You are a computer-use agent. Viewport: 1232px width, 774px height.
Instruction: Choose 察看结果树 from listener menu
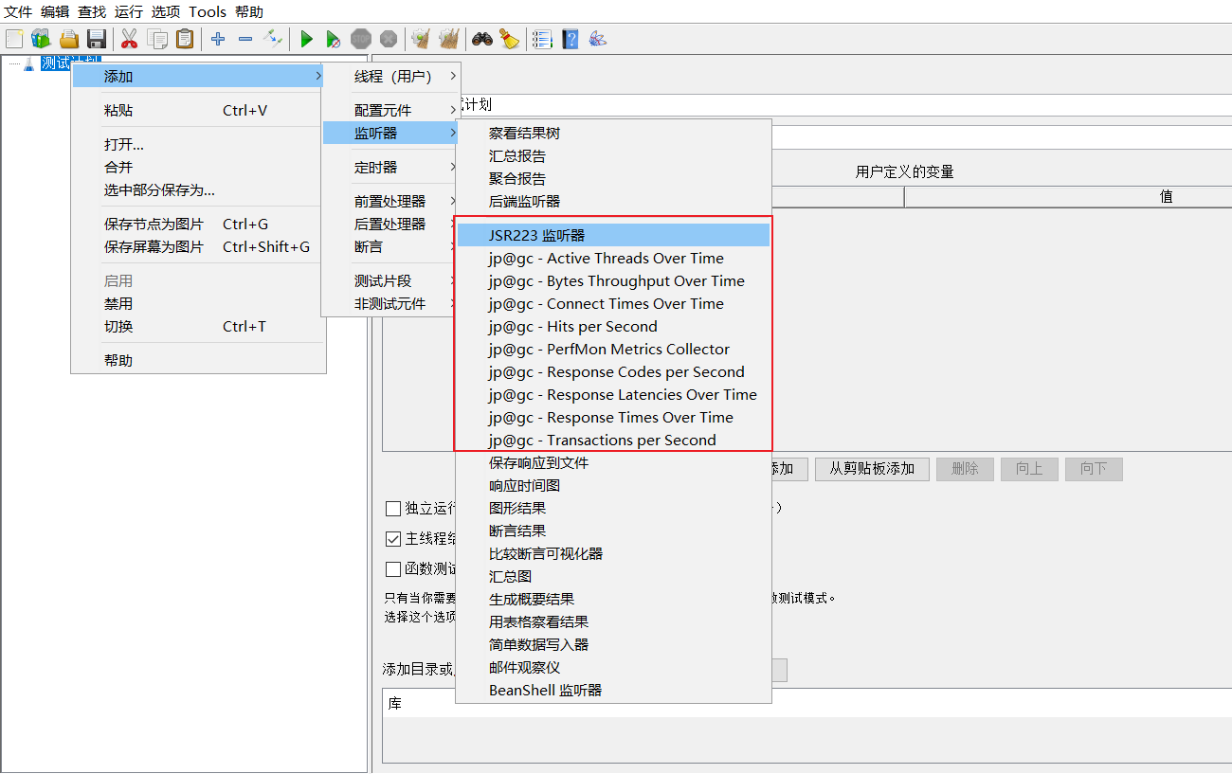(525, 134)
